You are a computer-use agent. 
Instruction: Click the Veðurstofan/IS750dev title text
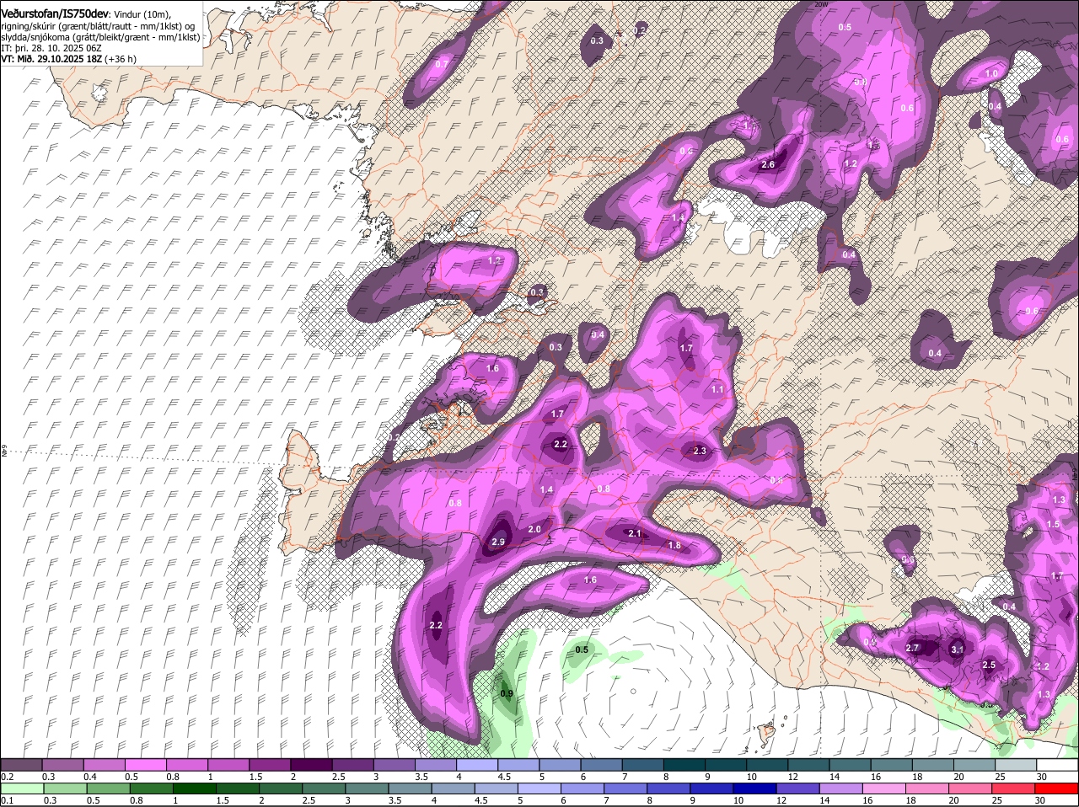pyautogui.click(x=54, y=13)
